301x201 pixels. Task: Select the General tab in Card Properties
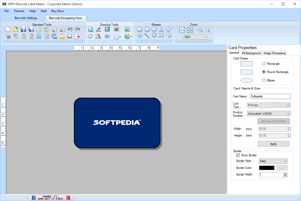234,53
